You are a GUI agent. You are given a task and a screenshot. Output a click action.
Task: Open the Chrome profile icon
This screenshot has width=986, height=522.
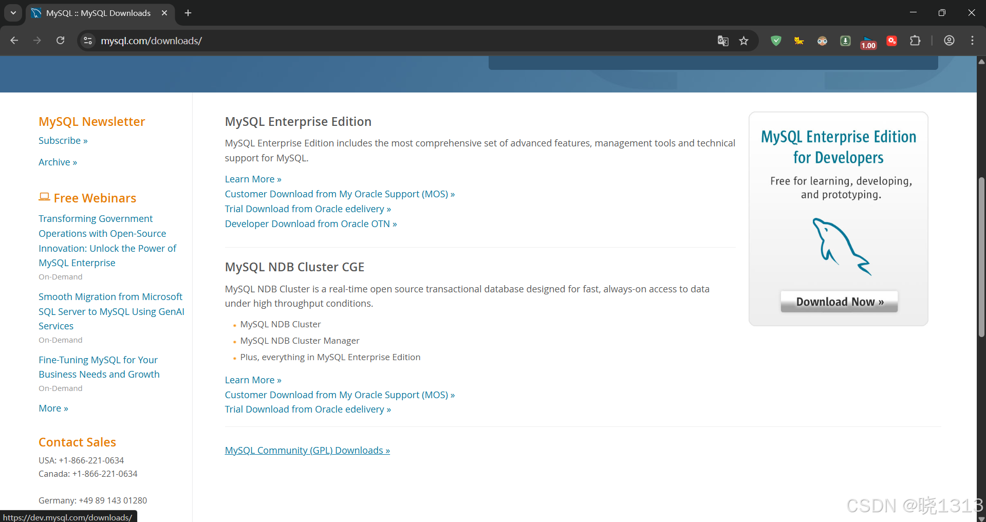[949, 41]
